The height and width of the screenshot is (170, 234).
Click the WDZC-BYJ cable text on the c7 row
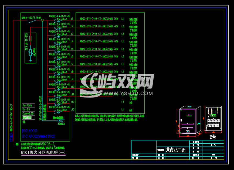tap(96, 64)
